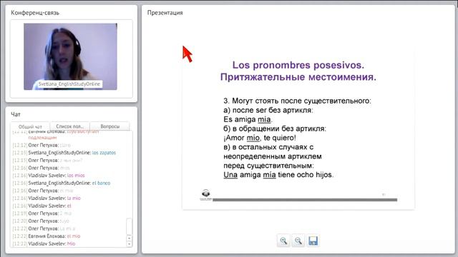Screen dimensions: 458x257
Task: Click the chat scrollbar up arrow
Action: coord(129,238)
